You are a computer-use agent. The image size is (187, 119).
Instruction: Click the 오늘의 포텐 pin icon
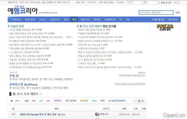tap(9, 26)
